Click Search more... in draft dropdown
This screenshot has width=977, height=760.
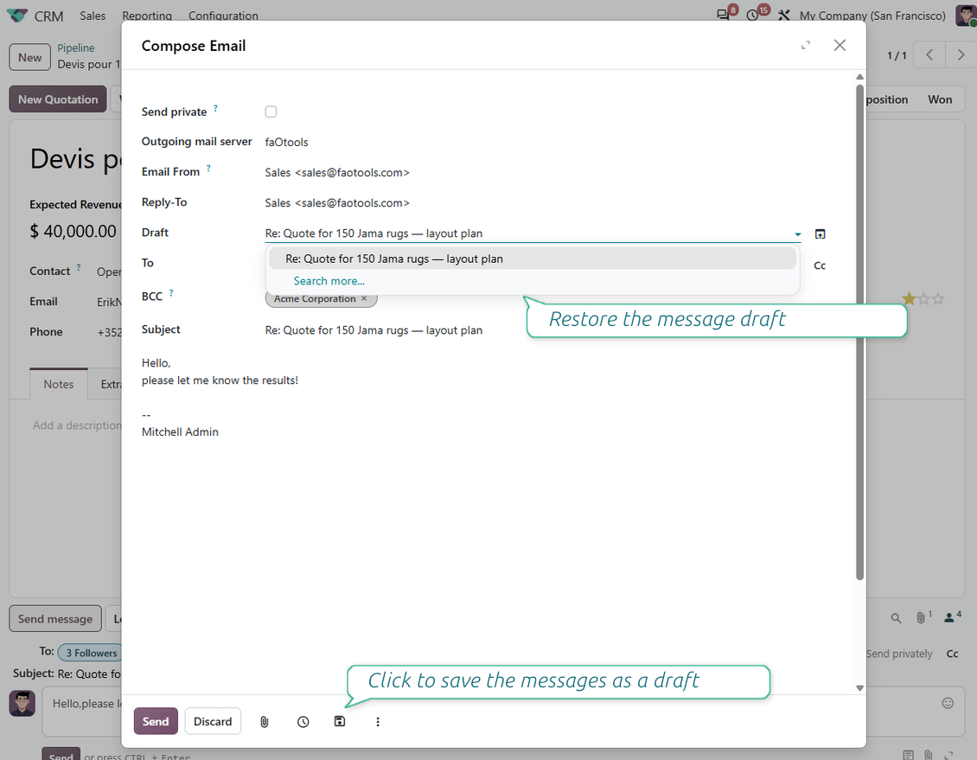coord(329,281)
